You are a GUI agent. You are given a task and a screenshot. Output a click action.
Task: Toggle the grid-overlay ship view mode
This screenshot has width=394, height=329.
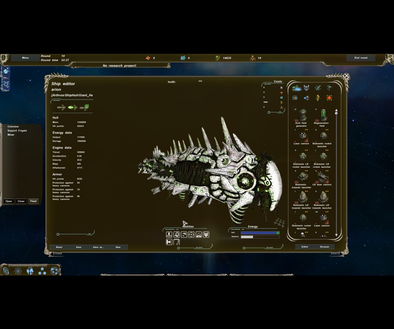(x=84, y=107)
